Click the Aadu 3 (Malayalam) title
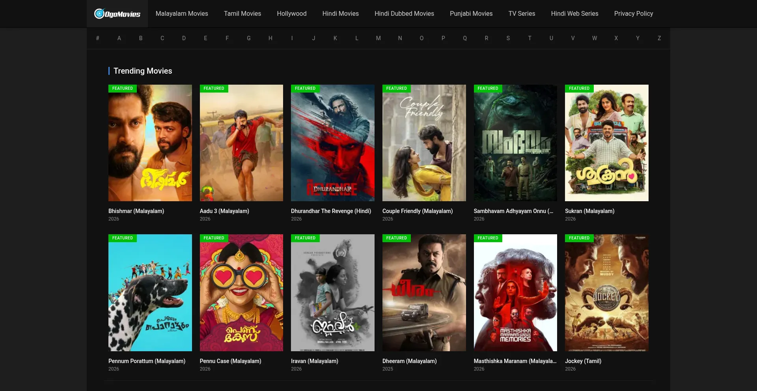757x391 pixels. [224, 211]
